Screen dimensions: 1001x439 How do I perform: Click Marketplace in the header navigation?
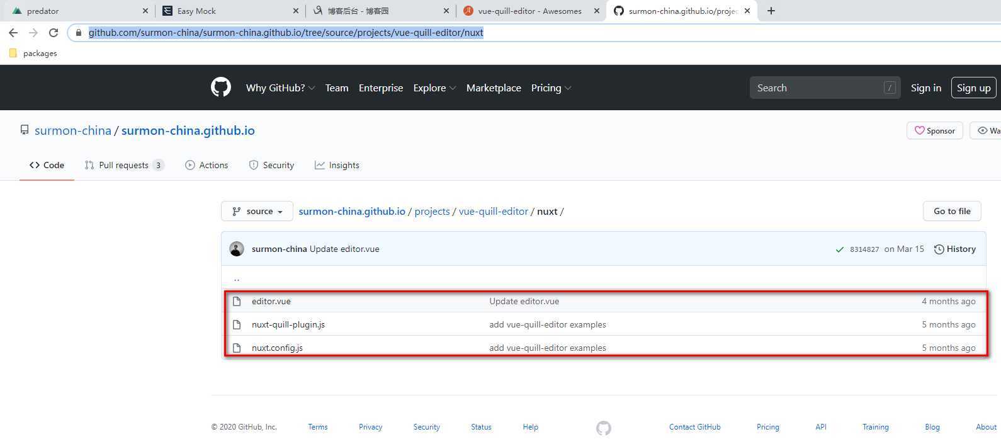[x=494, y=88]
